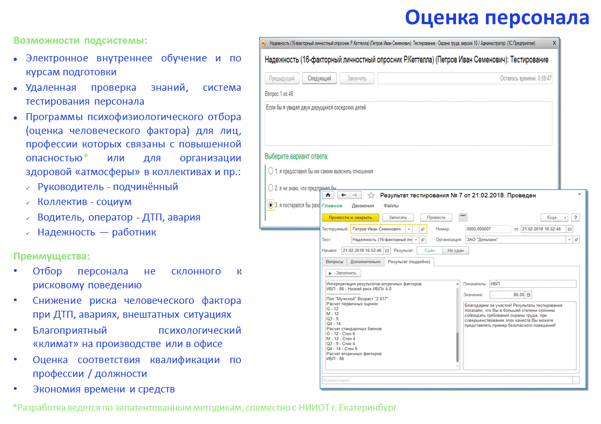Click the Организация field 'ЗАО "Дельтаон"'
The width and height of the screenshot is (601, 424).
[515, 240]
